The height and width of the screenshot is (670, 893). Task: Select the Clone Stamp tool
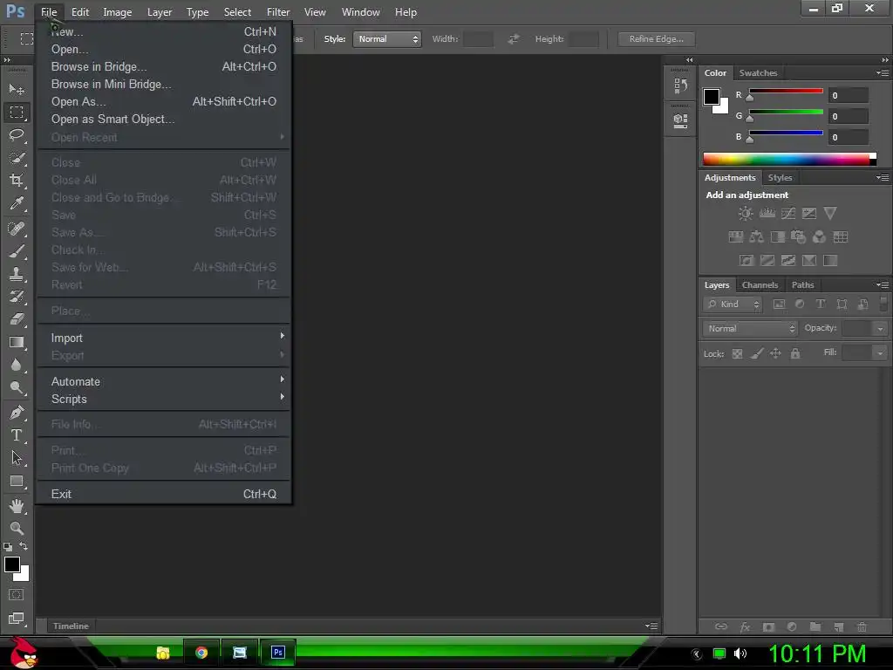point(17,274)
